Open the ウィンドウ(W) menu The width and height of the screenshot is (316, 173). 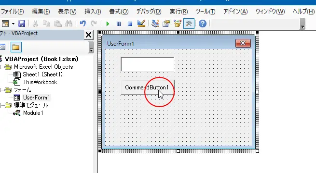(270, 12)
